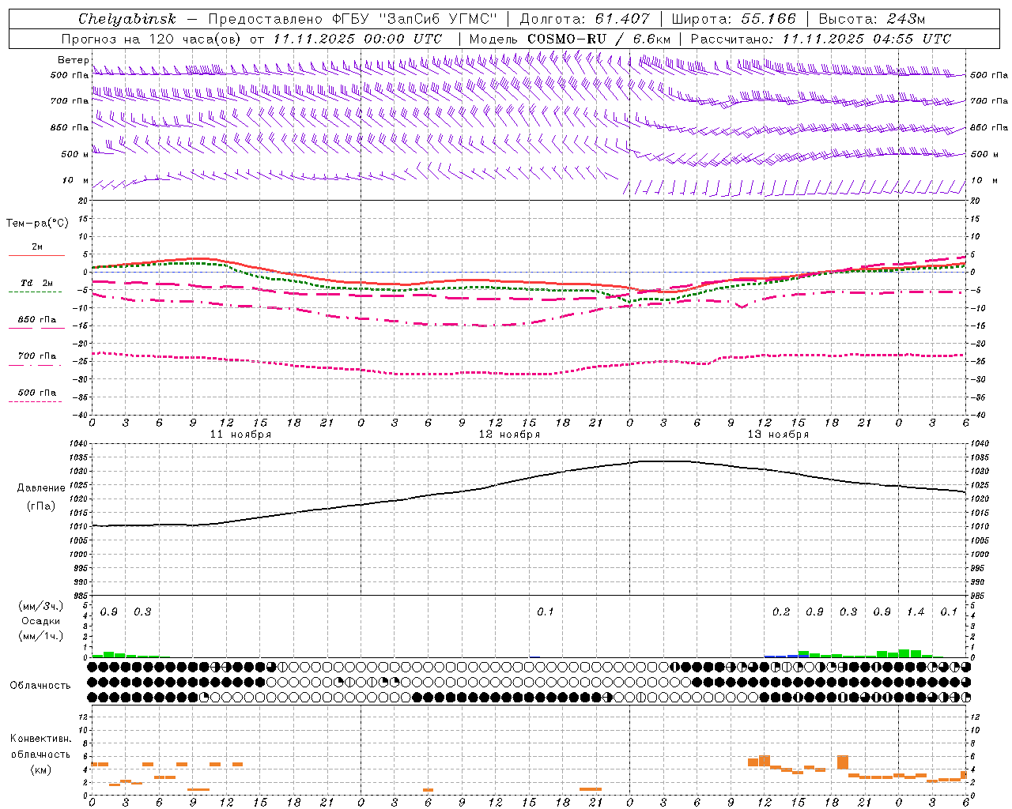
Task: Select the text Предоставлено ФГБУ "ЗапСиб УГМС"
Action: pos(352,19)
